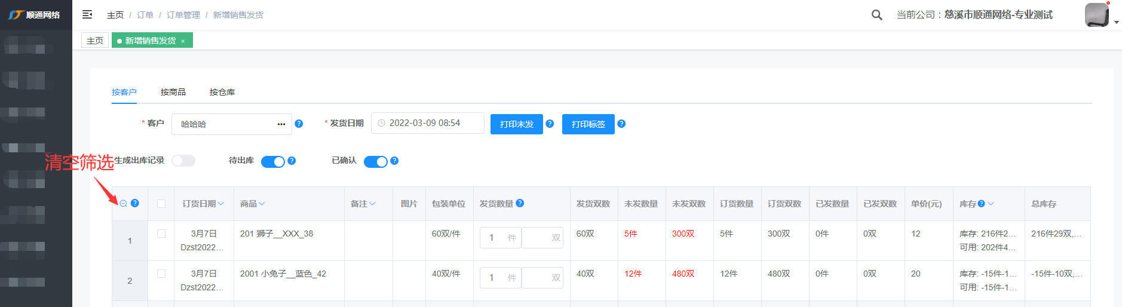Click the search magnifier icon
The height and width of the screenshot is (307, 1122).
[876, 15]
